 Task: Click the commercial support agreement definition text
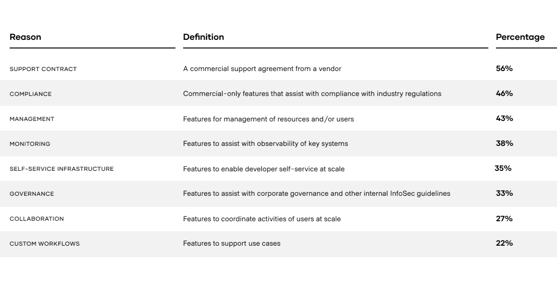click(262, 69)
